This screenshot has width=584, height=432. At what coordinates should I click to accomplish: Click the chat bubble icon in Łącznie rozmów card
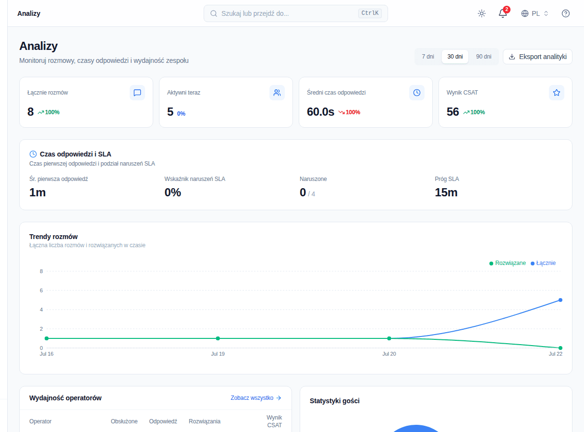point(137,93)
